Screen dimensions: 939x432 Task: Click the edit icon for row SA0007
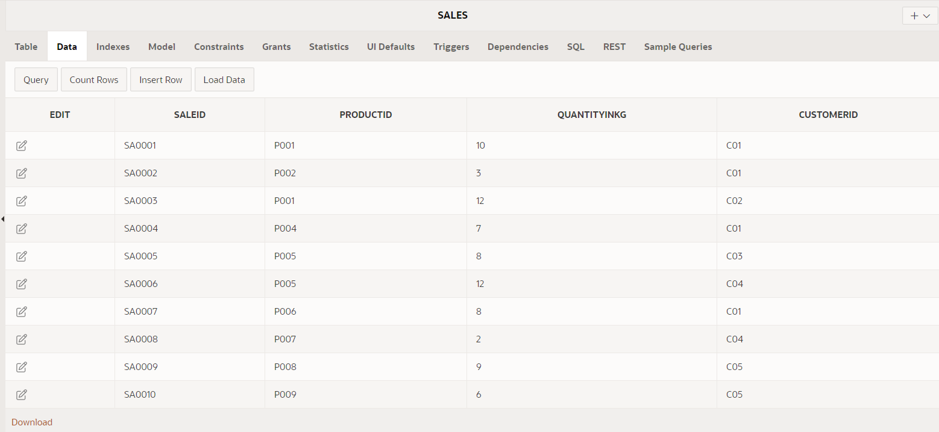coord(22,311)
